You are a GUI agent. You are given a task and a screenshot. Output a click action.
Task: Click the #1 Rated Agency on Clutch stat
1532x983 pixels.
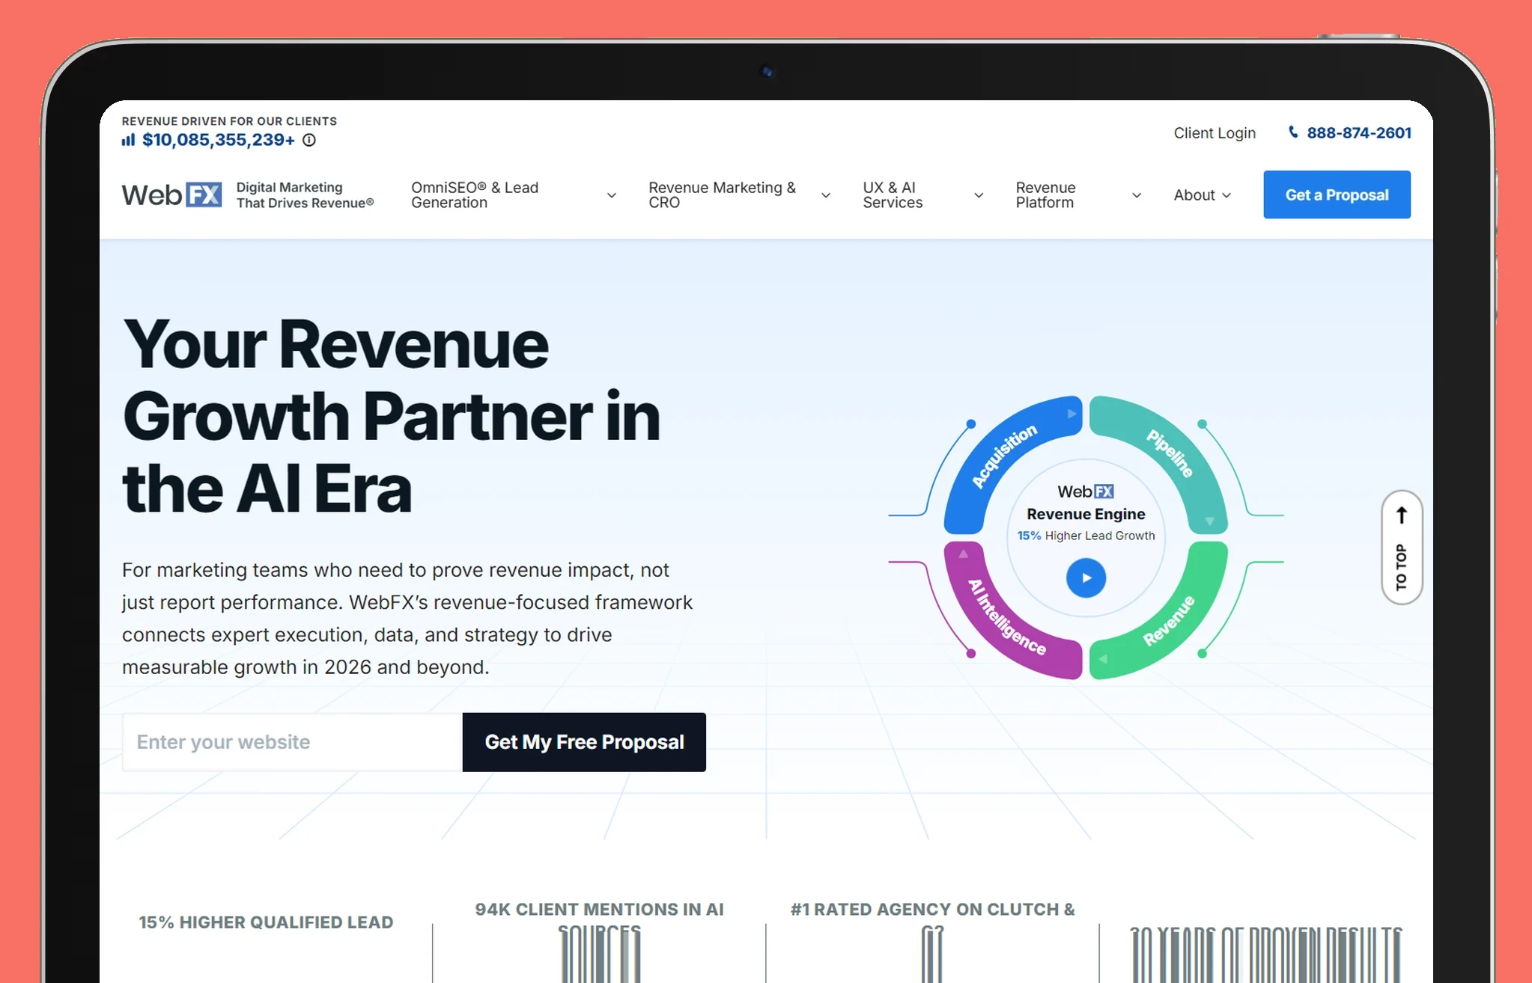click(932, 910)
